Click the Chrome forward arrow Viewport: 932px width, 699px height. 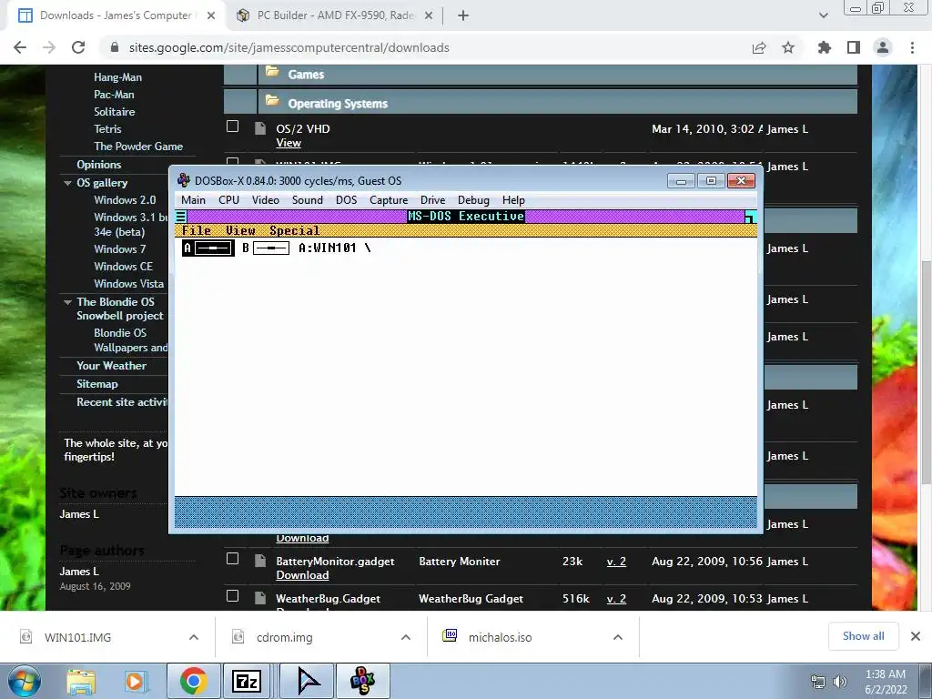(x=49, y=47)
